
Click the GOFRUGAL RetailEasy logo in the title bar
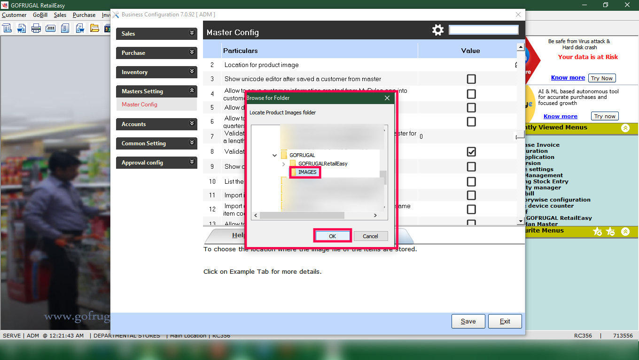pyautogui.click(x=4, y=5)
